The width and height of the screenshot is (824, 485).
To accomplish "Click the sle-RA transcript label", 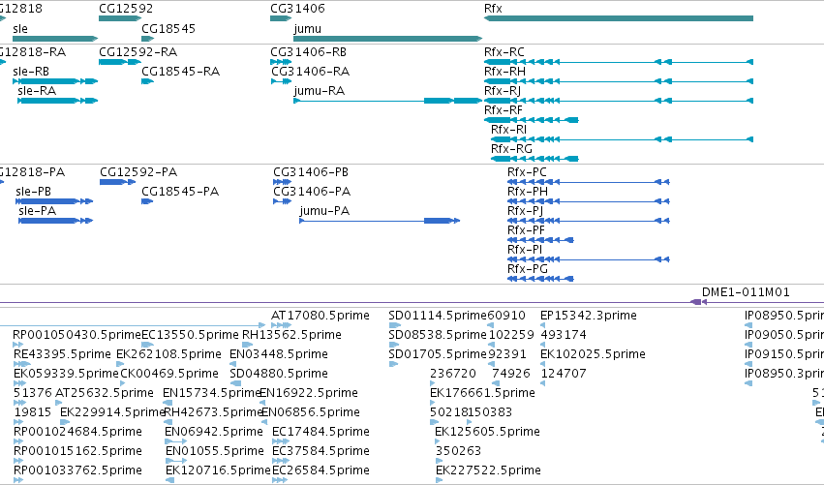I will point(37,91).
